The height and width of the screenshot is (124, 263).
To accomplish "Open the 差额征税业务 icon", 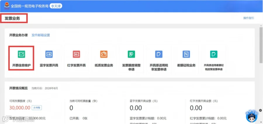I will (x=186, y=54).
